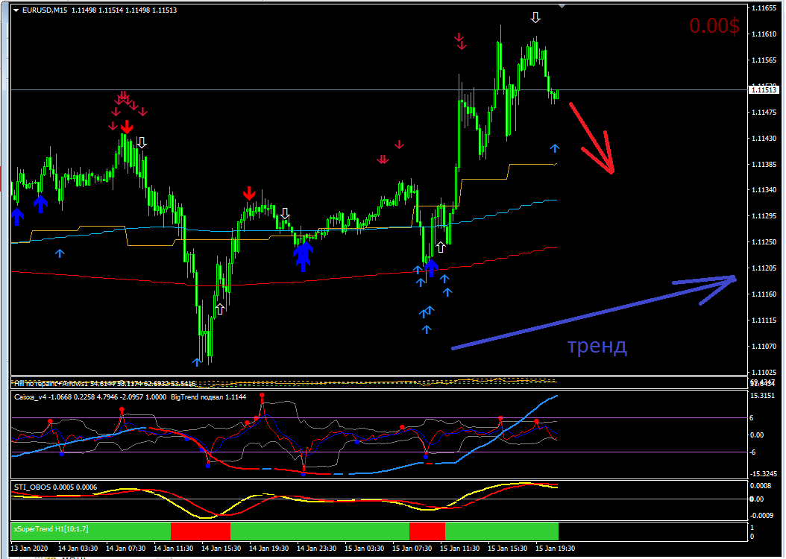Click the white hollow down arrow above the highest peak
This screenshot has height=559, width=786.
[x=535, y=18]
